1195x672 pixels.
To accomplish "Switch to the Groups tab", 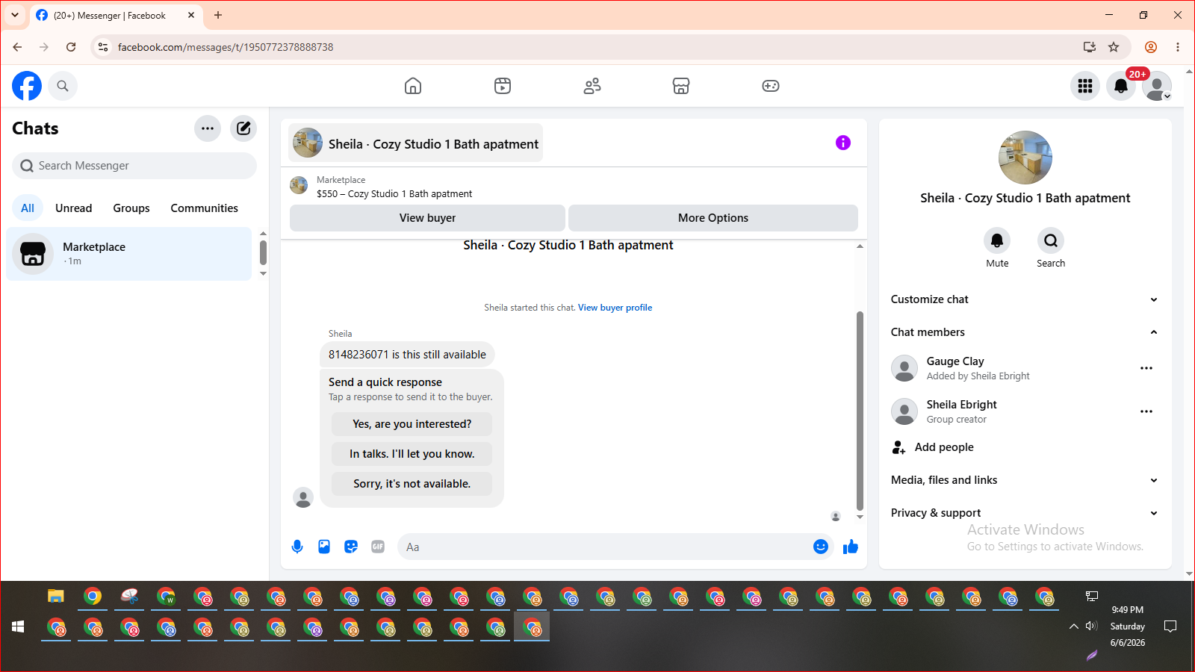I will 131,208.
